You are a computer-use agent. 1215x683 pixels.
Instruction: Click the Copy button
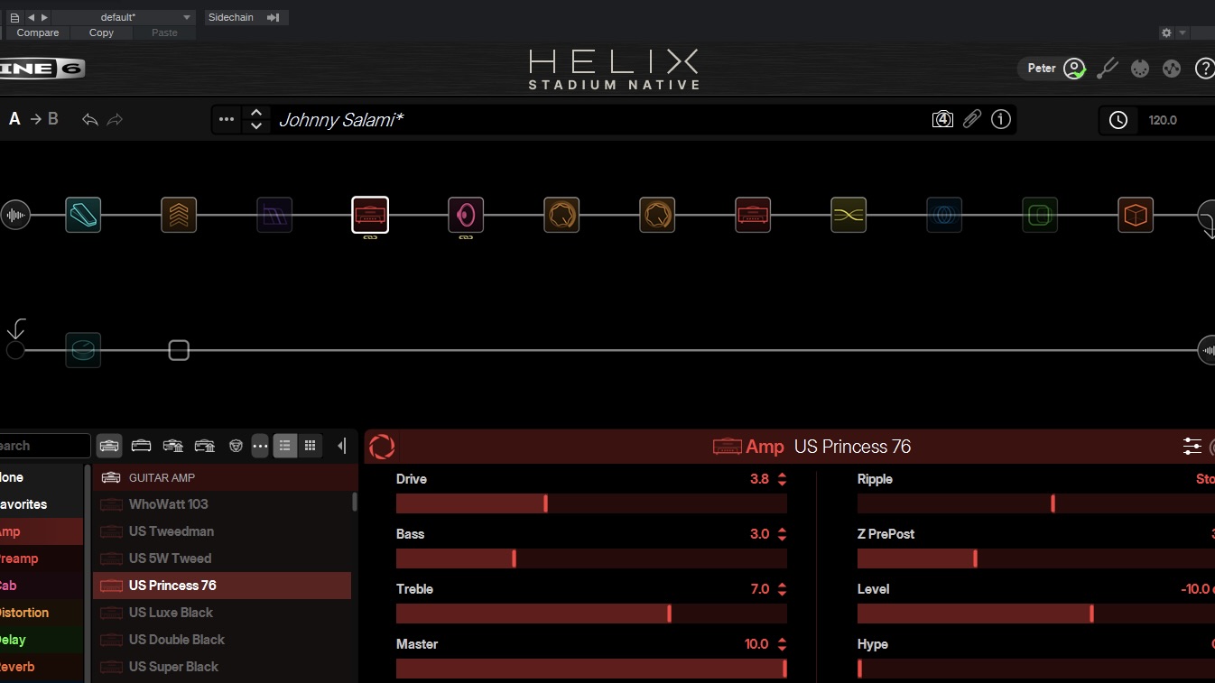(101, 32)
